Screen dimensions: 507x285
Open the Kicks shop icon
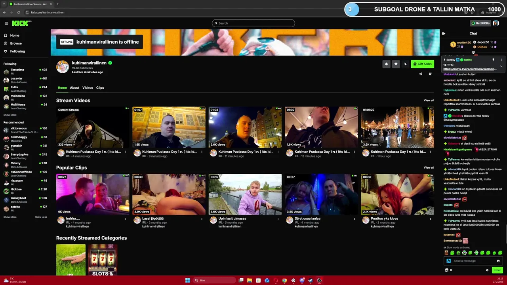click(447, 270)
